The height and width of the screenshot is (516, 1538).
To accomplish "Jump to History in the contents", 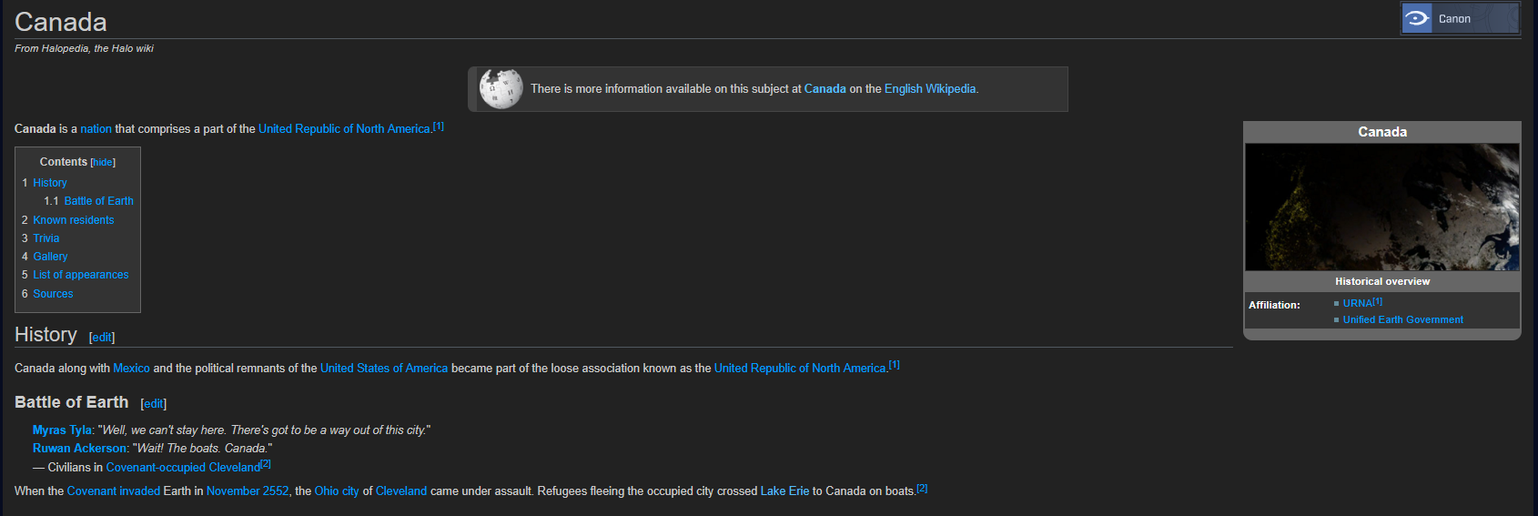I will click(50, 183).
